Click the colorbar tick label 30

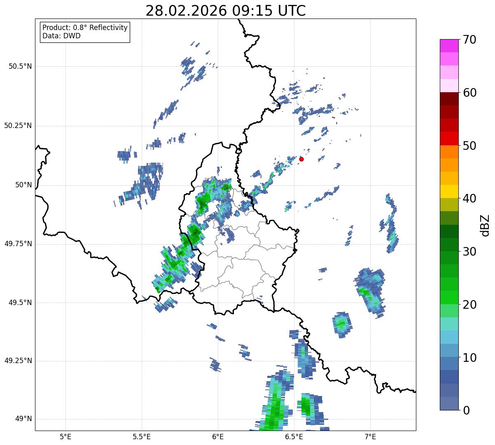click(x=469, y=252)
